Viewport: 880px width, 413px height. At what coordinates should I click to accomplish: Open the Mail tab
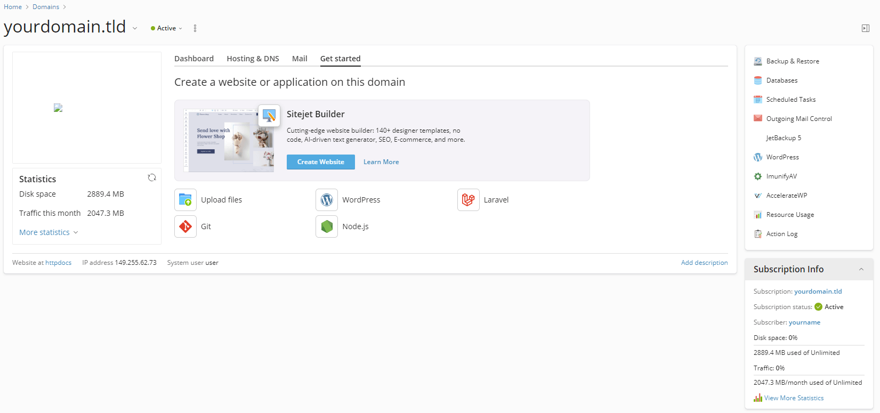pyautogui.click(x=300, y=59)
